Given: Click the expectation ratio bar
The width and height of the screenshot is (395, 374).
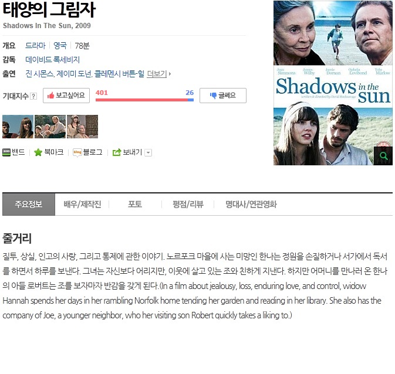Looking at the screenshot, I should click(x=144, y=100).
